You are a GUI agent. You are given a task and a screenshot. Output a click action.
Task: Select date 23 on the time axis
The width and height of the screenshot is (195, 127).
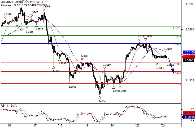point(138,125)
